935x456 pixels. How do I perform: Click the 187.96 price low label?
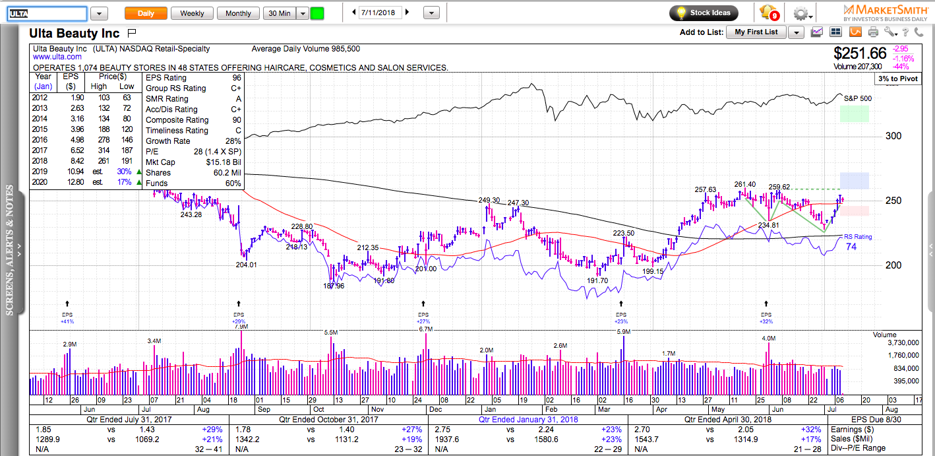click(333, 286)
